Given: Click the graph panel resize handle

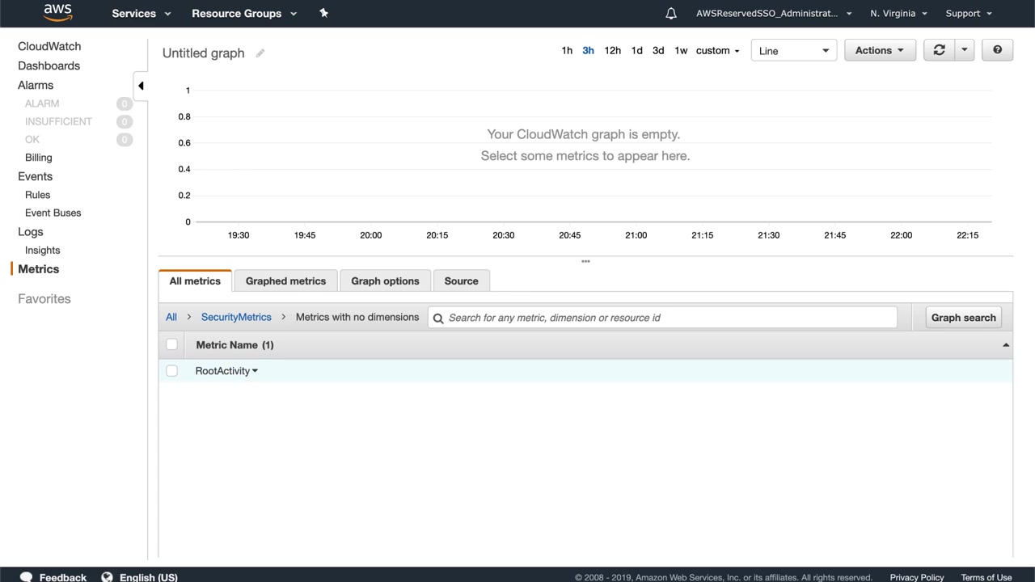Looking at the screenshot, I should click(585, 261).
